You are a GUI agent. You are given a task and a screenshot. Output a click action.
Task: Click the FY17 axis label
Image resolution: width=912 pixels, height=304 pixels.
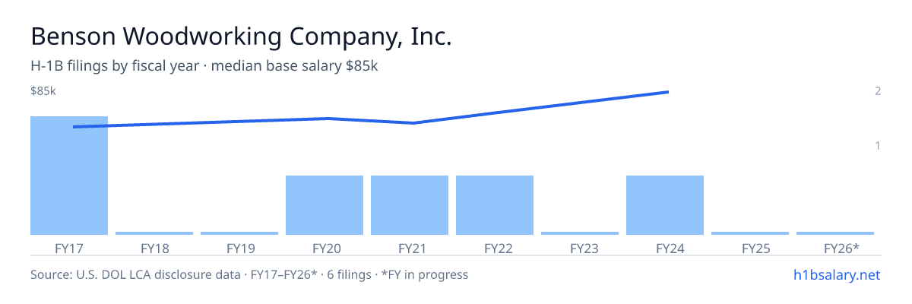point(69,248)
